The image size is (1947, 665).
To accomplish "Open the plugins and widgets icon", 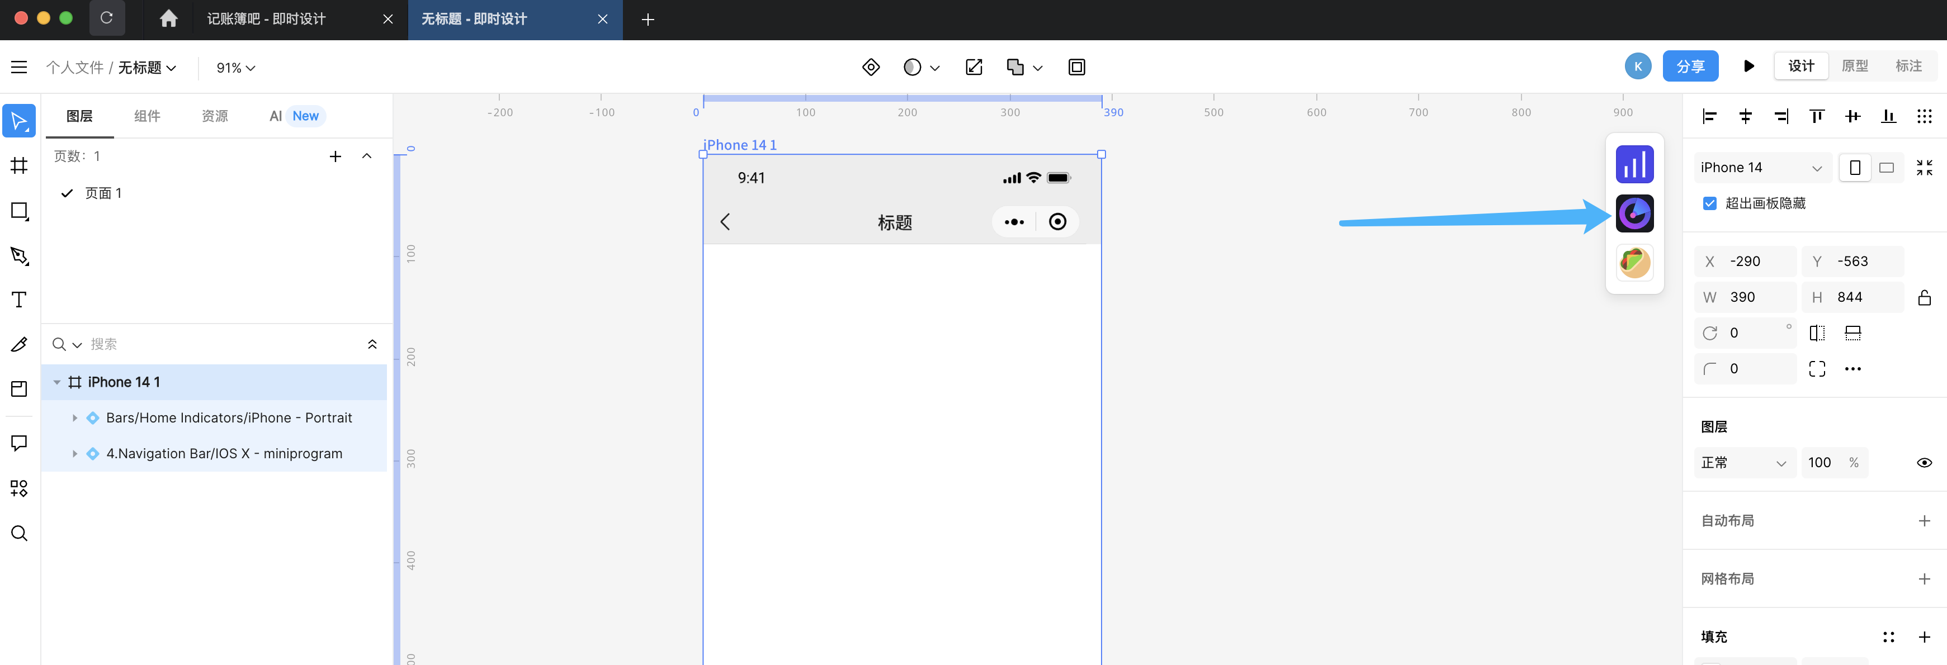I will (19, 488).
